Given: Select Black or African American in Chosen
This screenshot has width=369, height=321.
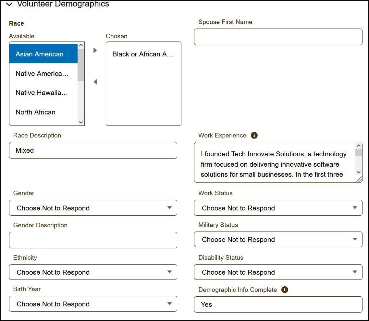Looking at the screenshot, I should [143, 54].
